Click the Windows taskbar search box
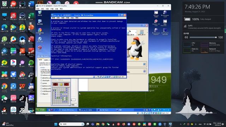 point(72,124)
